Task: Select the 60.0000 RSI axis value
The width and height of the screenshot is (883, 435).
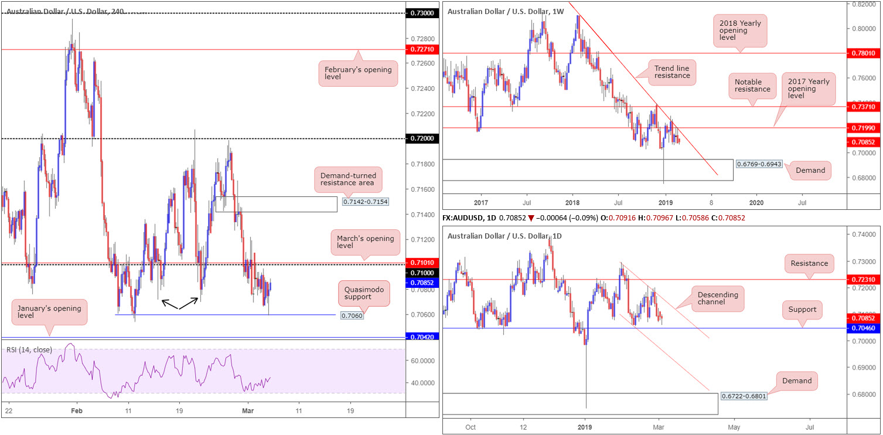Action: tap(422, 361)
